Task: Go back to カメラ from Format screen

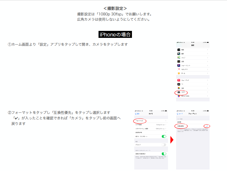Action: (x=180, y=114)
